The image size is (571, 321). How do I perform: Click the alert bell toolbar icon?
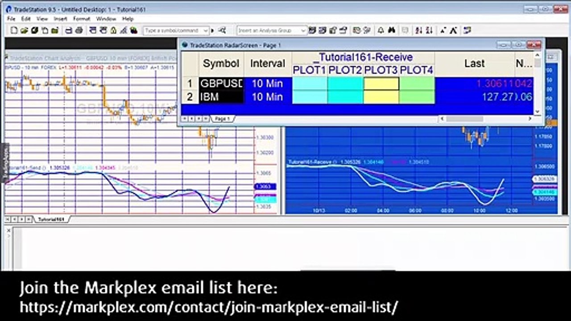pyautogui.click(x=381, y=30)
